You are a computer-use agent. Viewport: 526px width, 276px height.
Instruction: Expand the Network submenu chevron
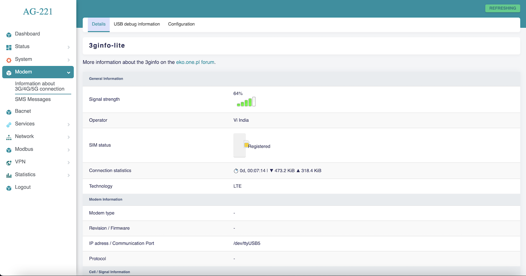(69, 137)
